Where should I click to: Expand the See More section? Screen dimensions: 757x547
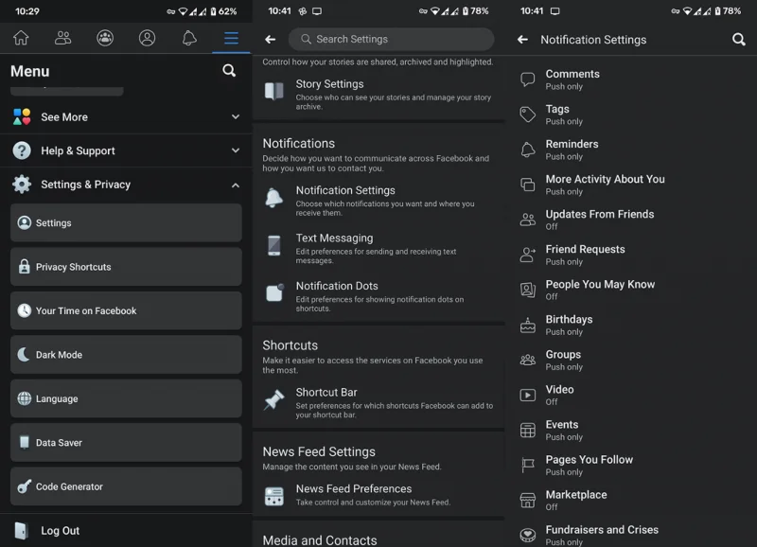click(126, 116)
